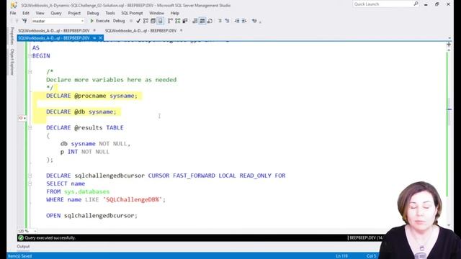Switch output to Results to File
The height and width of the screenshot is (259, 461).
(x=210, y=21)
